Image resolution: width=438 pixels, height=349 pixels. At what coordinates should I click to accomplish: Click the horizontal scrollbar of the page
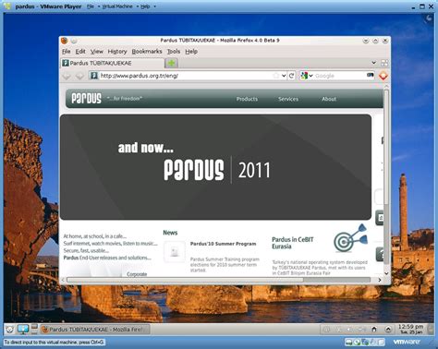(218, 280)
